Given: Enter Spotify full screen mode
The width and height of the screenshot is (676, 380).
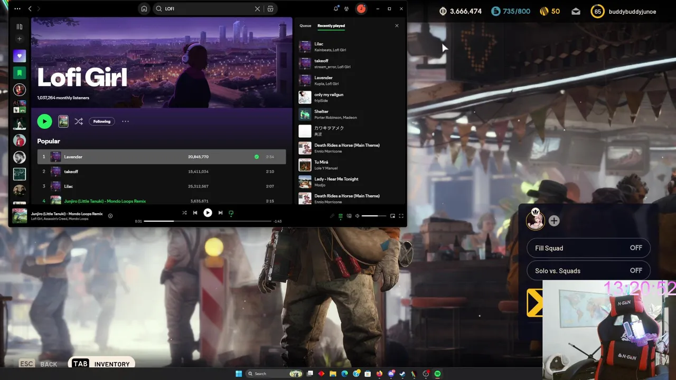Looking at the screenshot, I should coord(401,216).
